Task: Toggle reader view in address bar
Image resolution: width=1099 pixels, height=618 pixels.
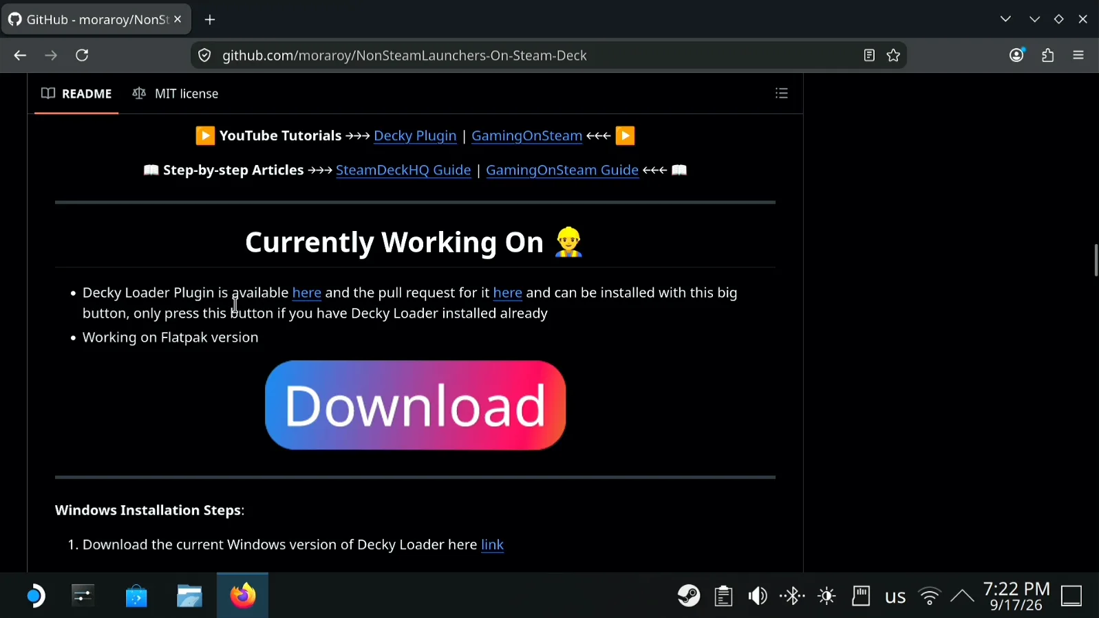Action: point(869,56)
